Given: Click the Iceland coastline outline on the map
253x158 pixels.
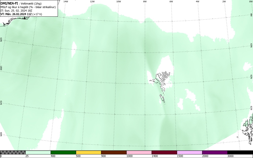Looking at the screenshot, I should pyautogui.click(x=15, y=21).
